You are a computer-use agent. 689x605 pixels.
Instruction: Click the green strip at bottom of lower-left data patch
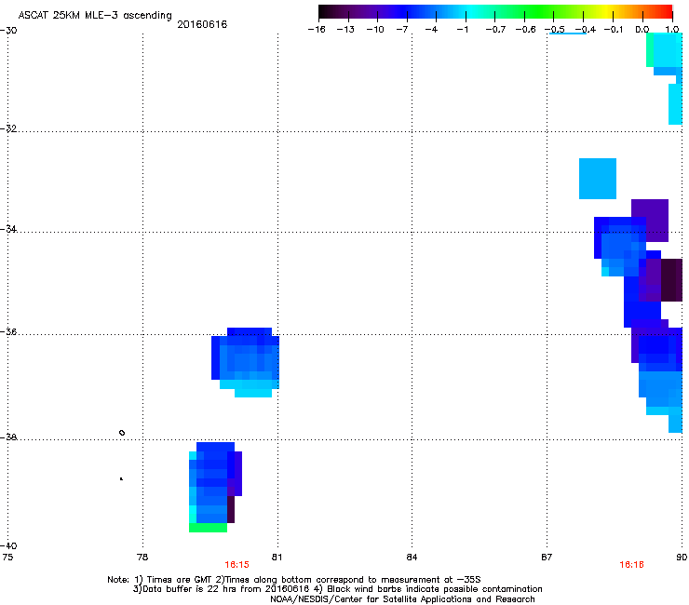[x=208, y=528]
